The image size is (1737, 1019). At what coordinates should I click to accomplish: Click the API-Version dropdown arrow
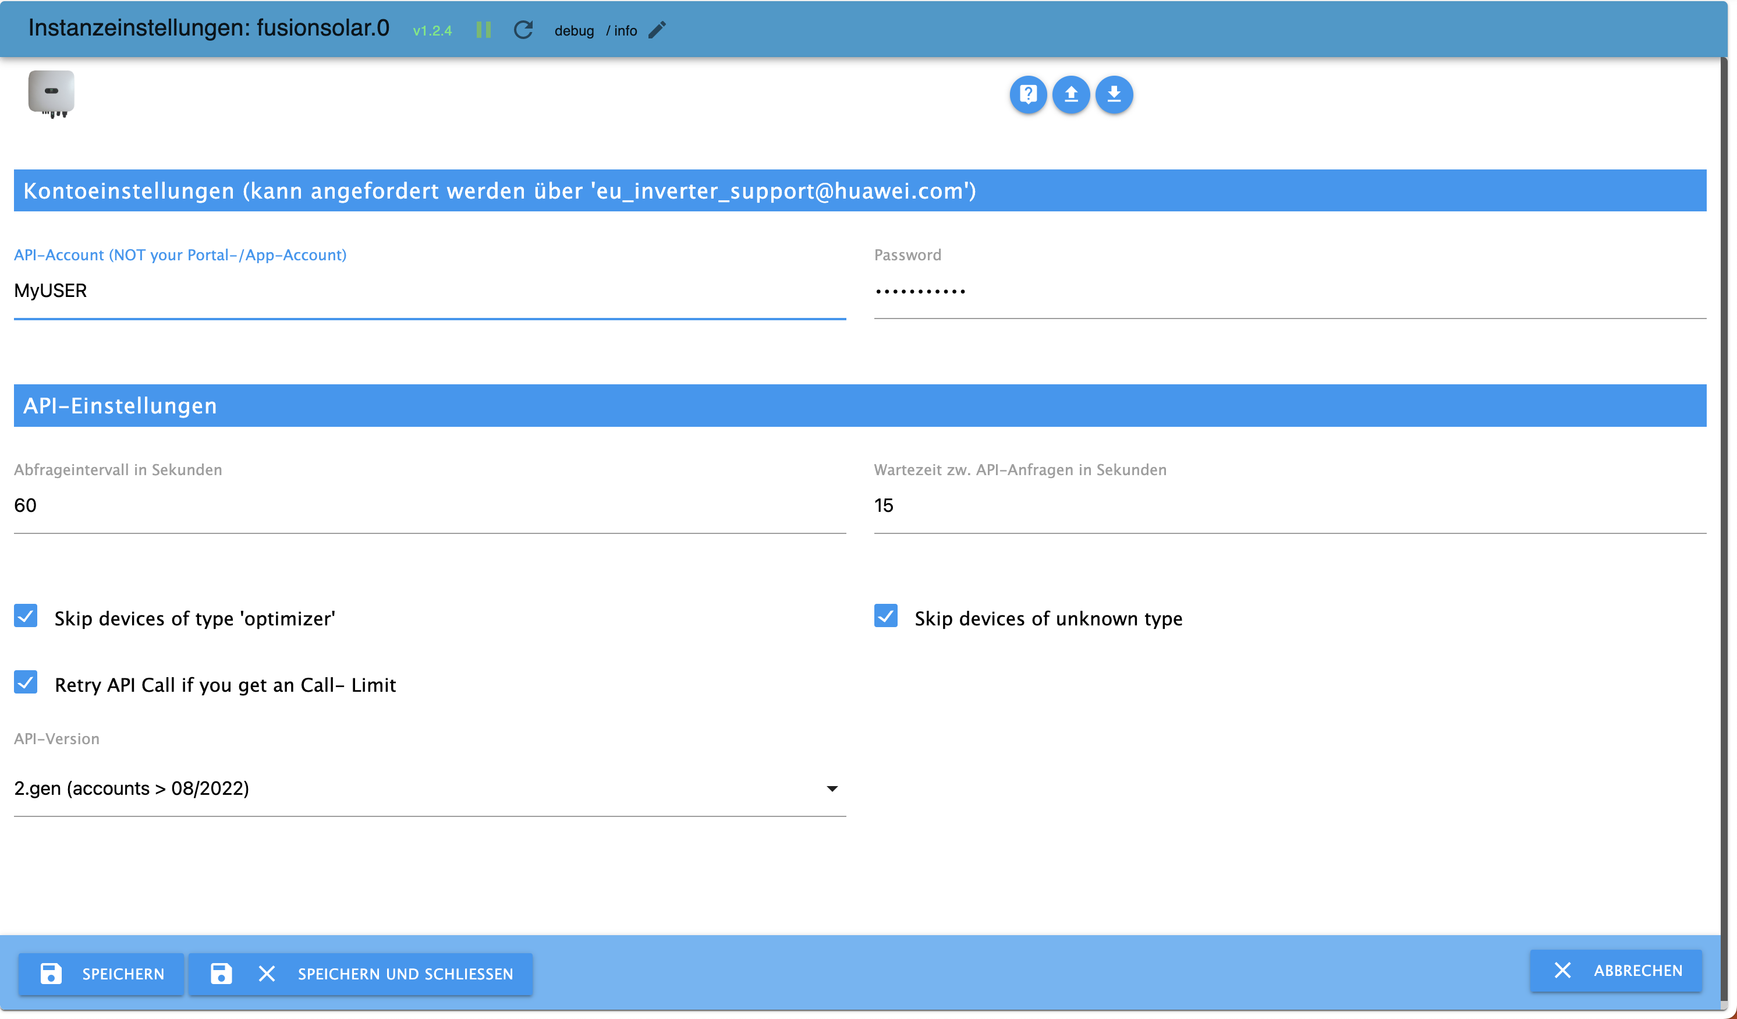[x=832, y=789]
